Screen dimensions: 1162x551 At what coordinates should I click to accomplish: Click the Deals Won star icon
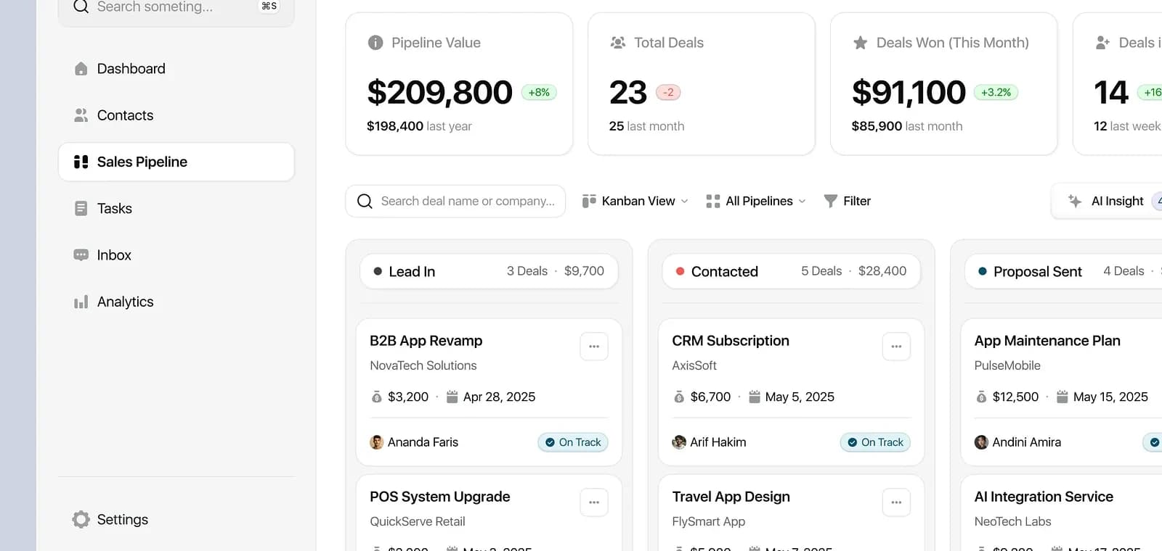tap(861, 43)
